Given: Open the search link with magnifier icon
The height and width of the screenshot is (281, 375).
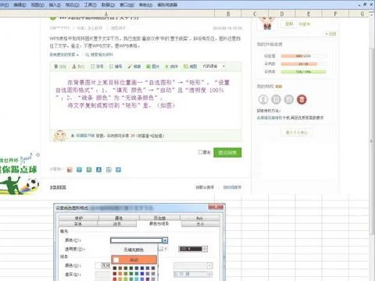Looking at the screenshot, I should [99, 55].
